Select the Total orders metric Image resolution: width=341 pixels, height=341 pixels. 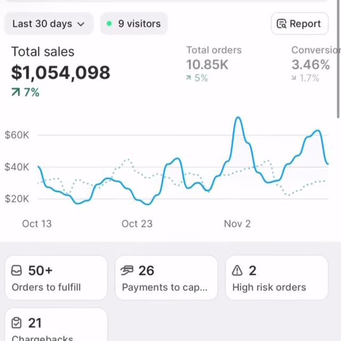(214, 64)
